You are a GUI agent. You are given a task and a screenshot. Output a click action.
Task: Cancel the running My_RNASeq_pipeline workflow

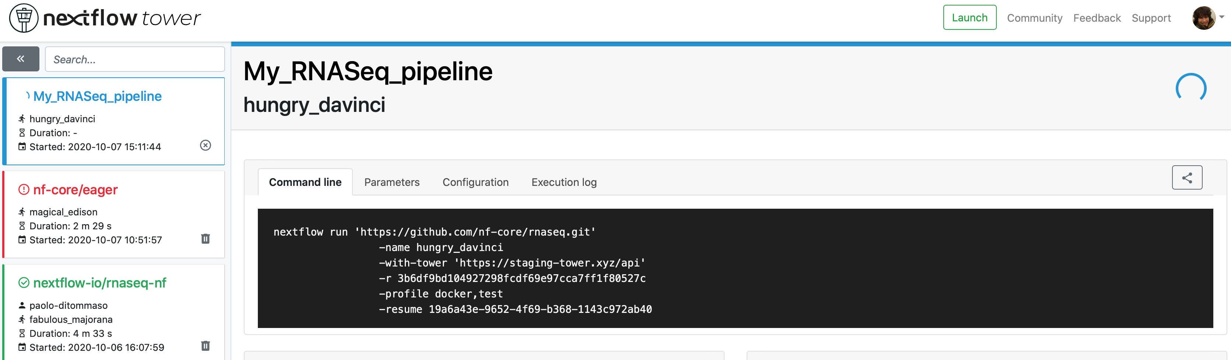click(206, 145)
